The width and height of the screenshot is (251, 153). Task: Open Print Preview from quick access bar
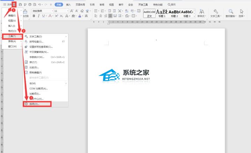point(35,5)
